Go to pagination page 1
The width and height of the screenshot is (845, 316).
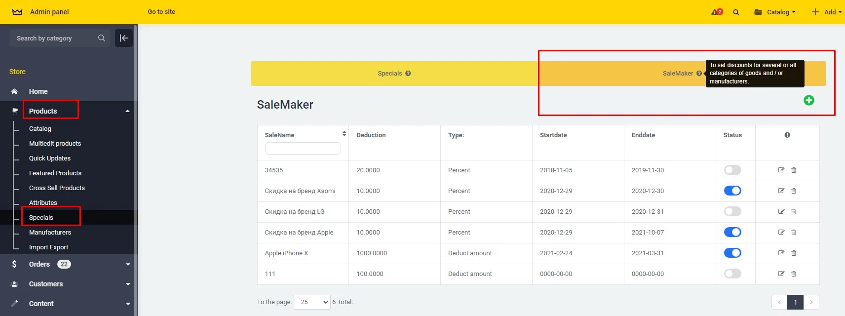click(795, 302)
